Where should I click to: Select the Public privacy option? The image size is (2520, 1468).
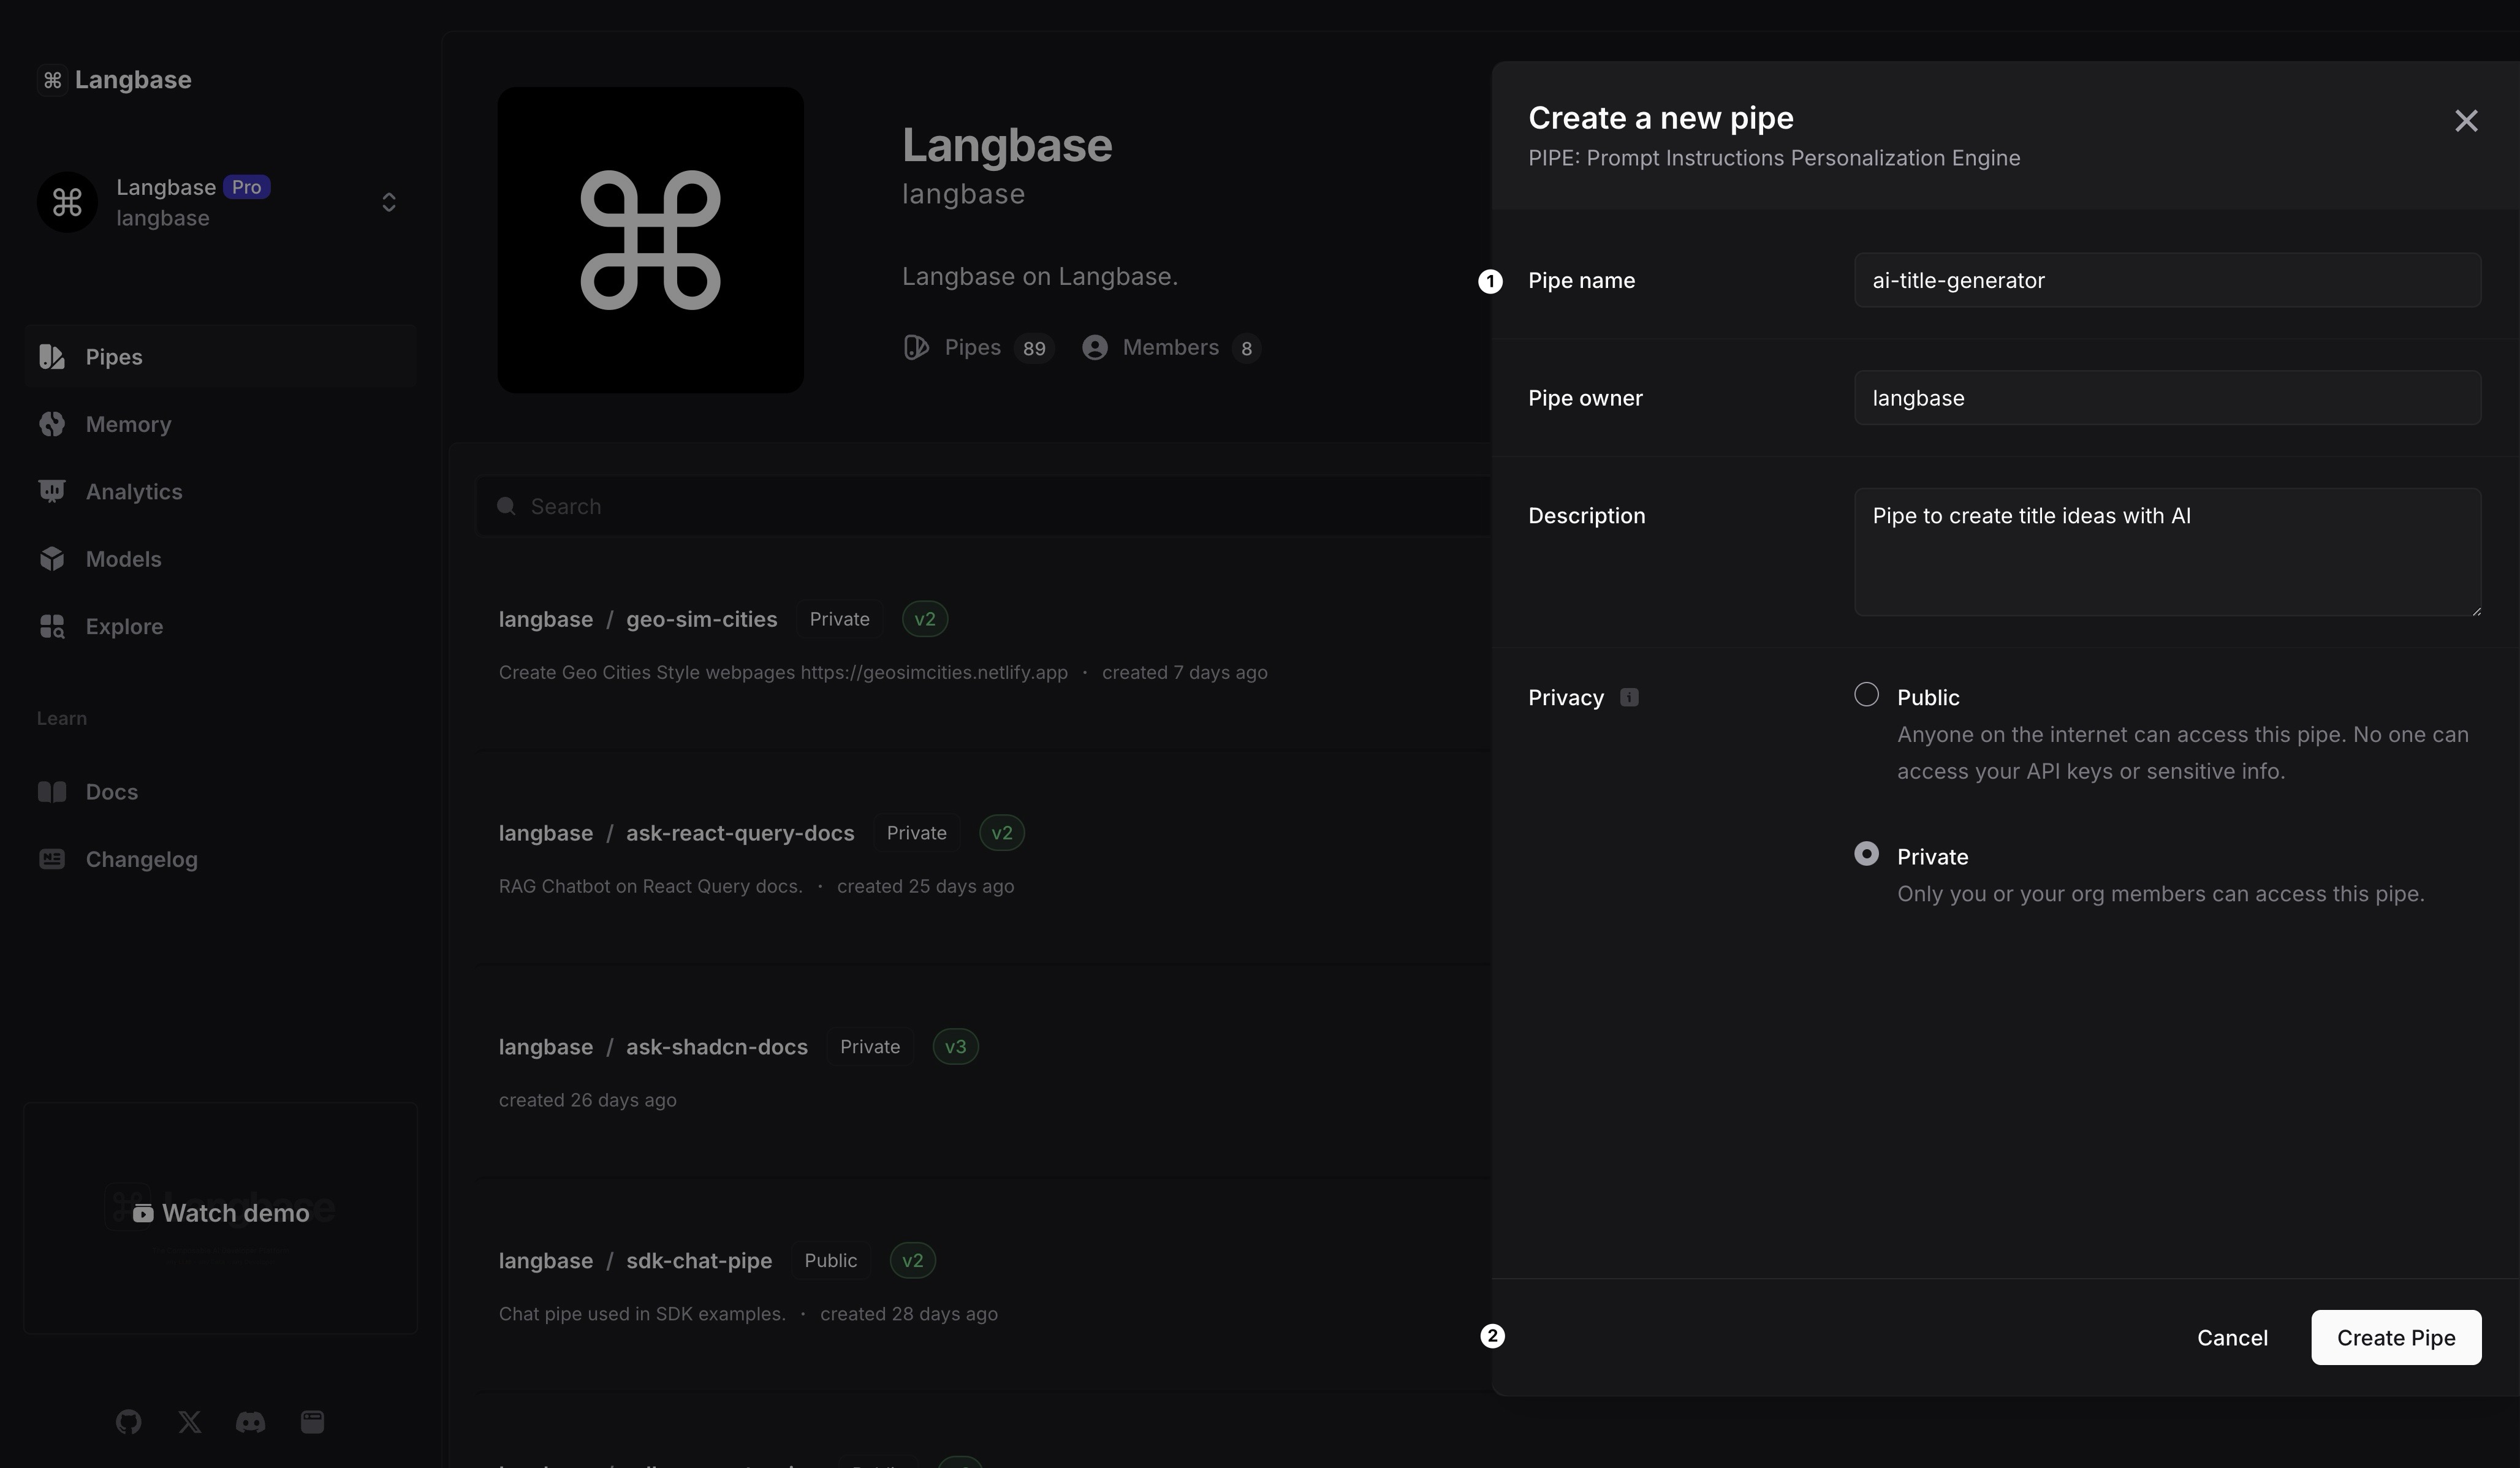click(x=1866, y=695)
